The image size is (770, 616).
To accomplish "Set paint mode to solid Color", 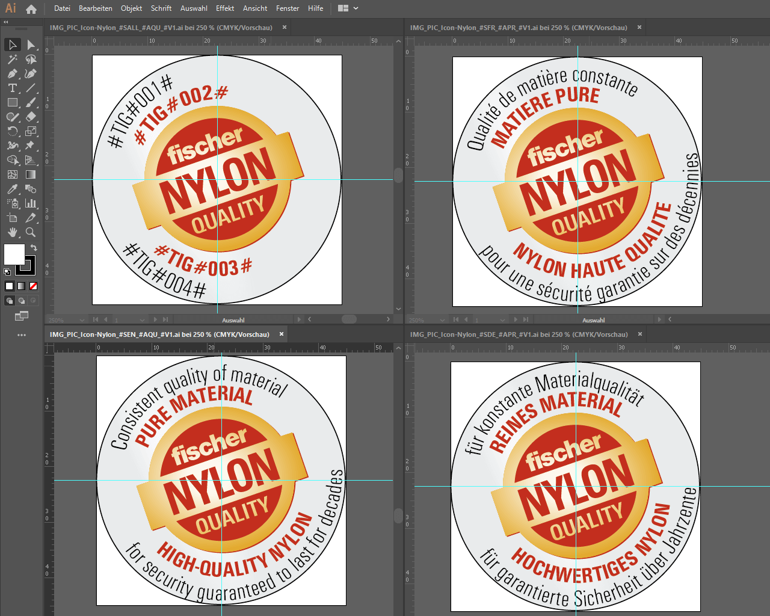I will point(9,286).
